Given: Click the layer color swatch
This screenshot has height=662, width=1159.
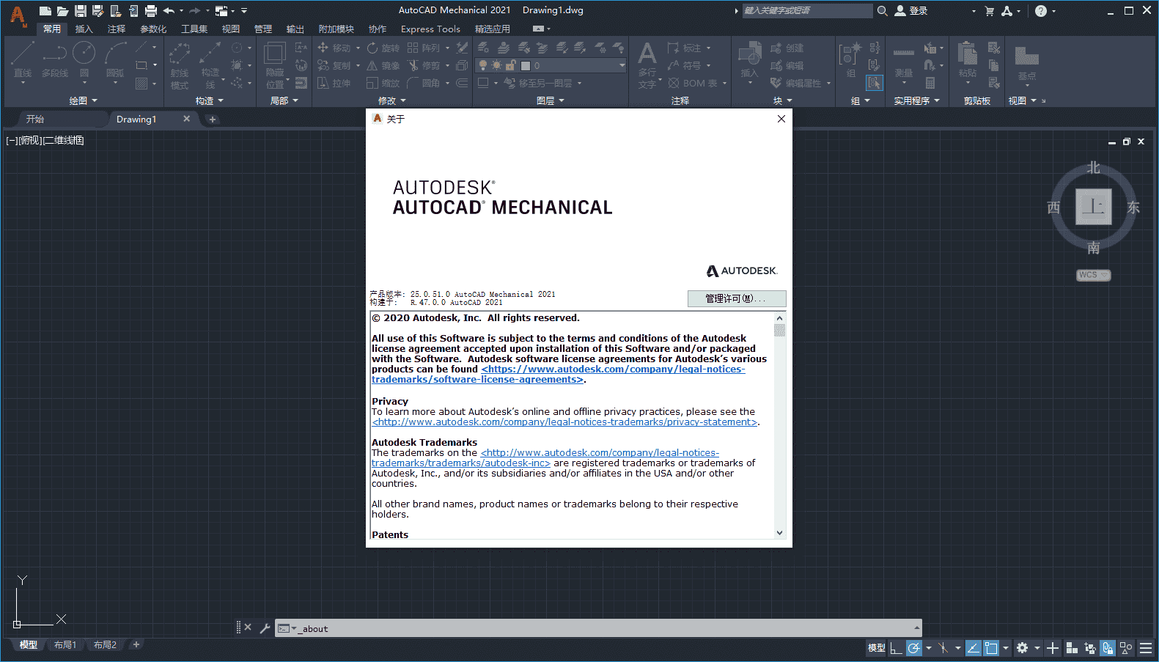Looking at the screenshot, I should coord(525,65).
